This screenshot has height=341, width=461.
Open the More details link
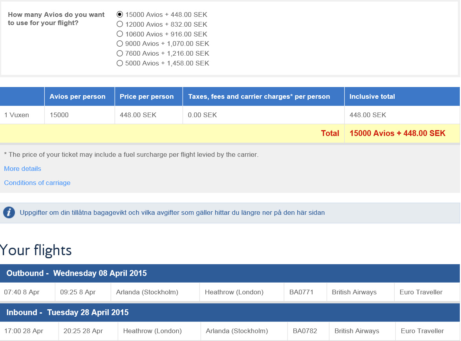(x=22, y=169)
